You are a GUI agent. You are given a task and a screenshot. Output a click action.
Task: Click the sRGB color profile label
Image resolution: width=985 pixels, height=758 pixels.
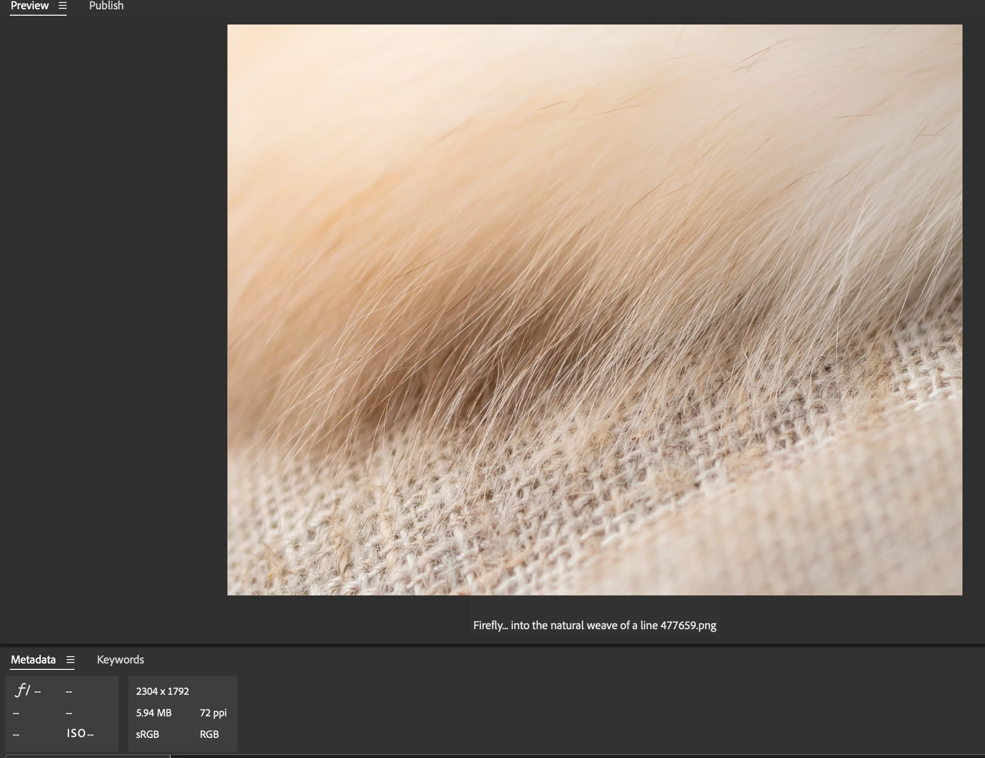point(147,734)
